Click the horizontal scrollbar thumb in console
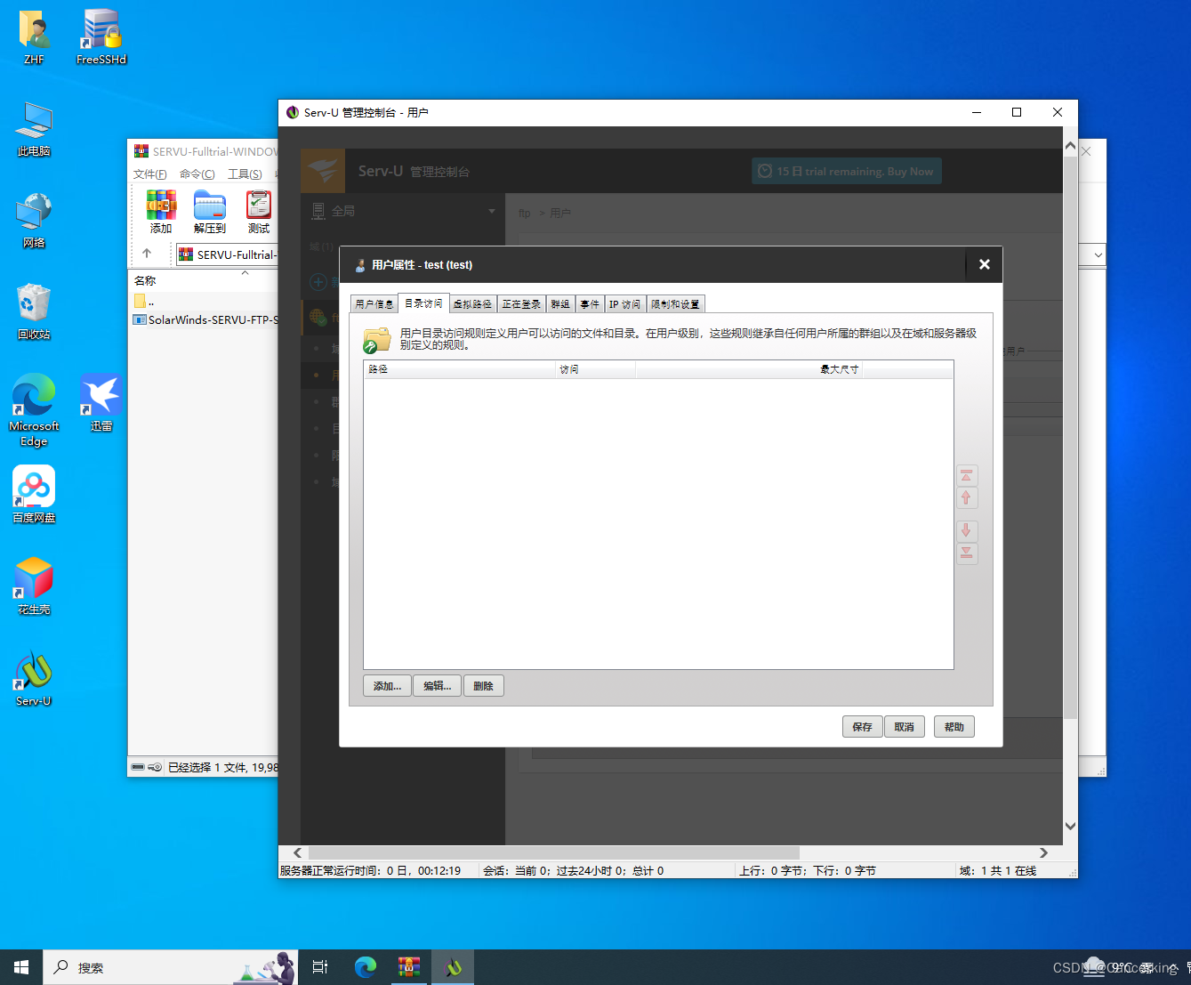 pos(554,852)
